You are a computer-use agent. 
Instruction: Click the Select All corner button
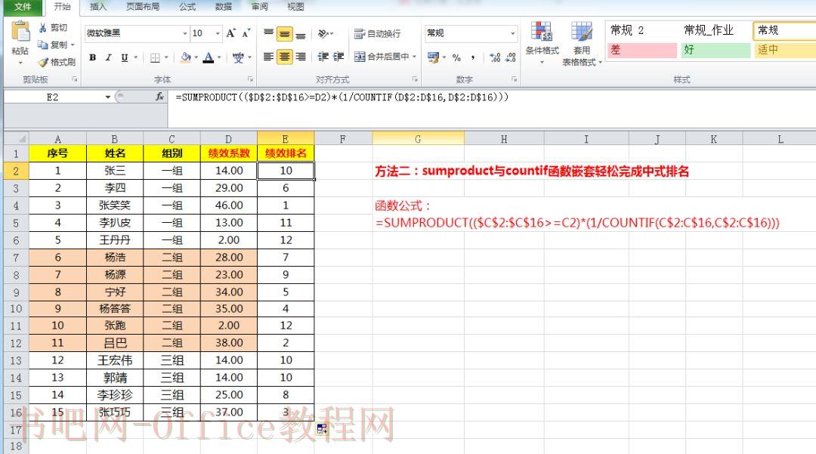click(x=16, y=138)
